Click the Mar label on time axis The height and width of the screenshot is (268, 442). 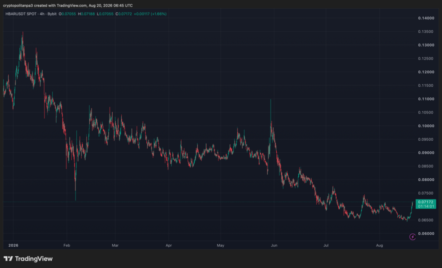click(115, 246)
